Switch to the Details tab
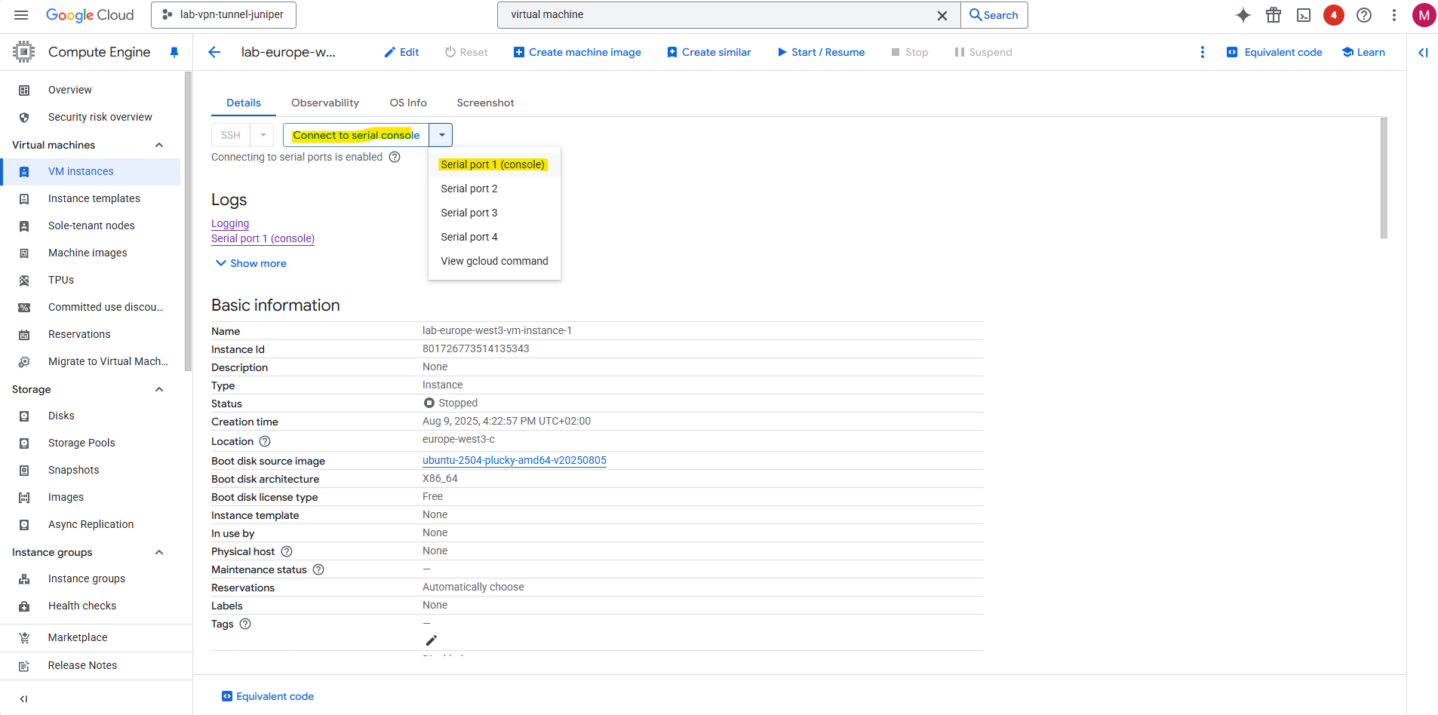This screenshot has height=715, width=1438. (244, 103)
